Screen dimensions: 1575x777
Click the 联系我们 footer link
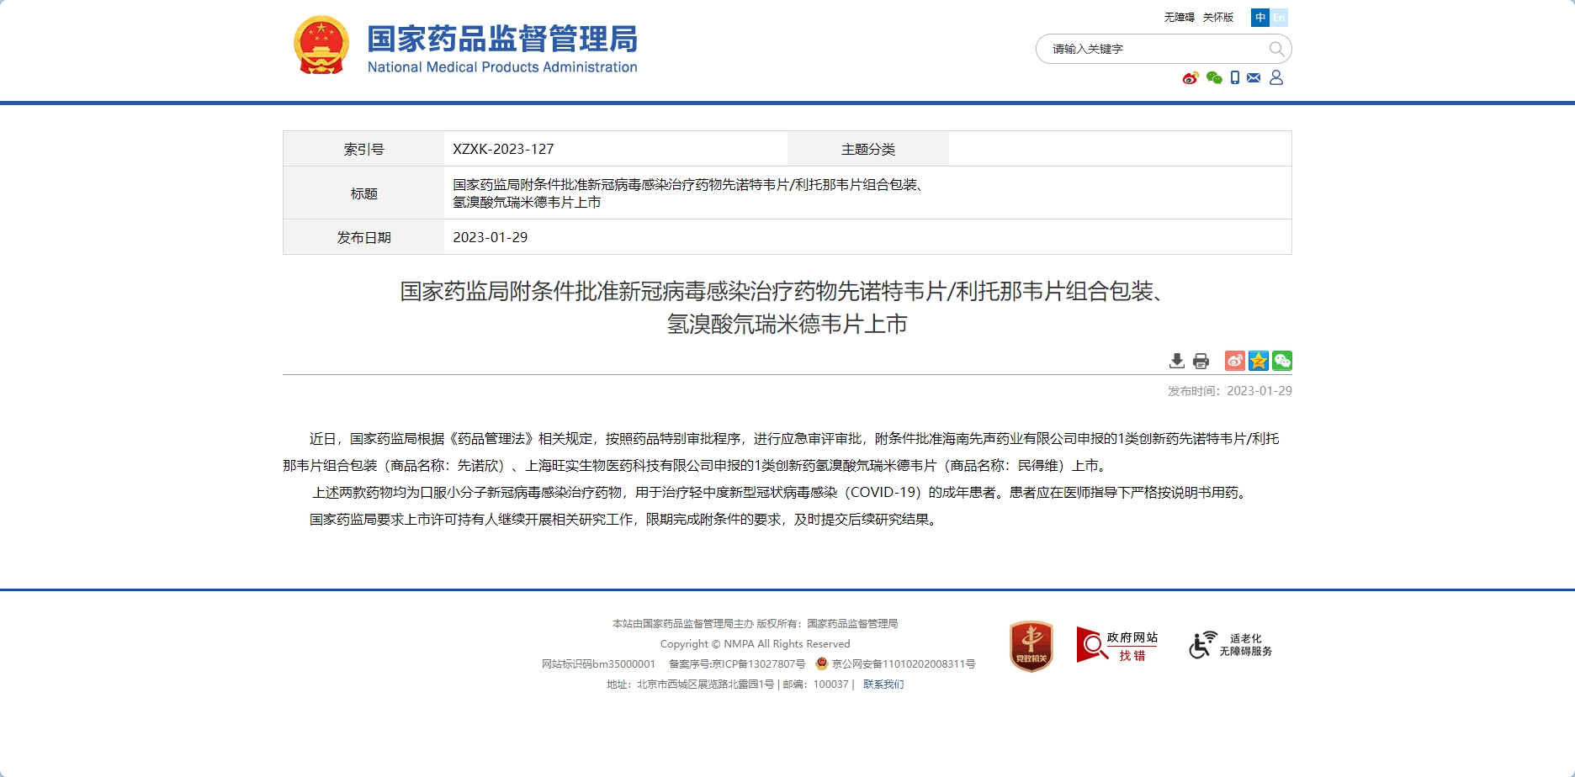883,684
